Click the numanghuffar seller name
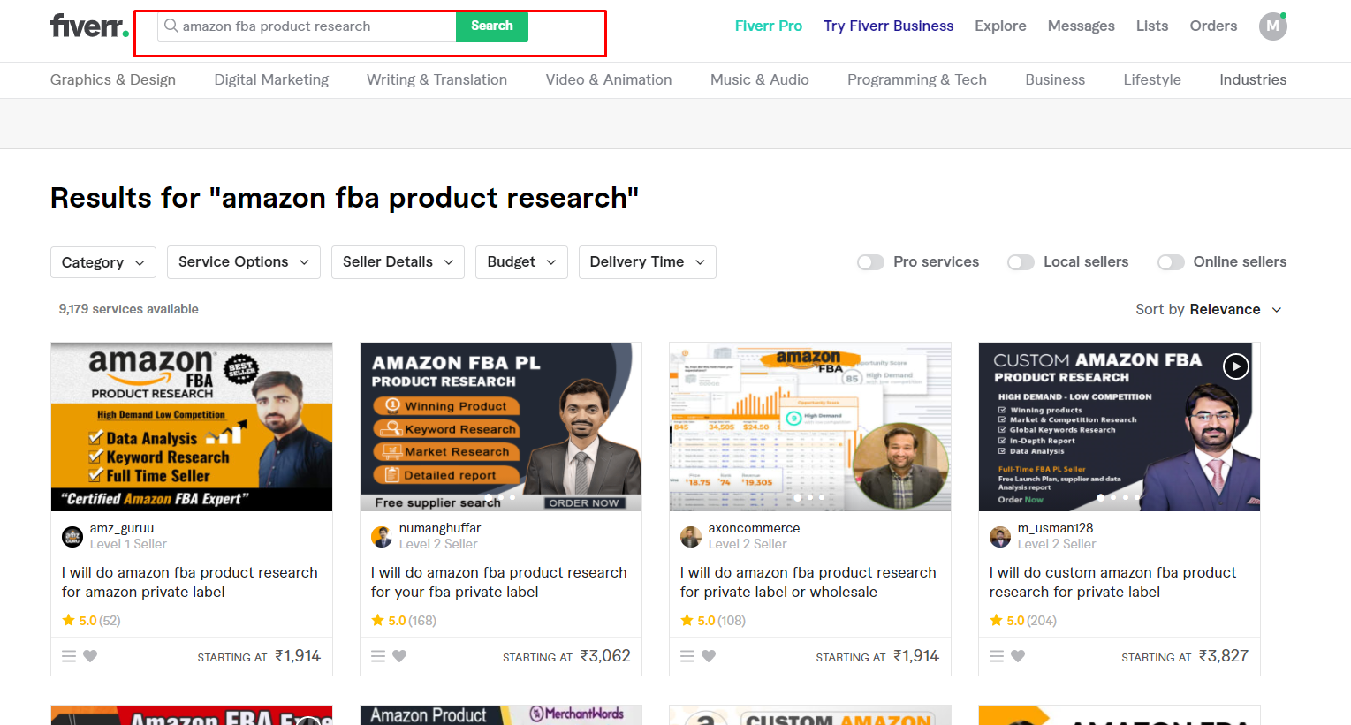This screenshot has width=1351, height=725. pos(440,528)
